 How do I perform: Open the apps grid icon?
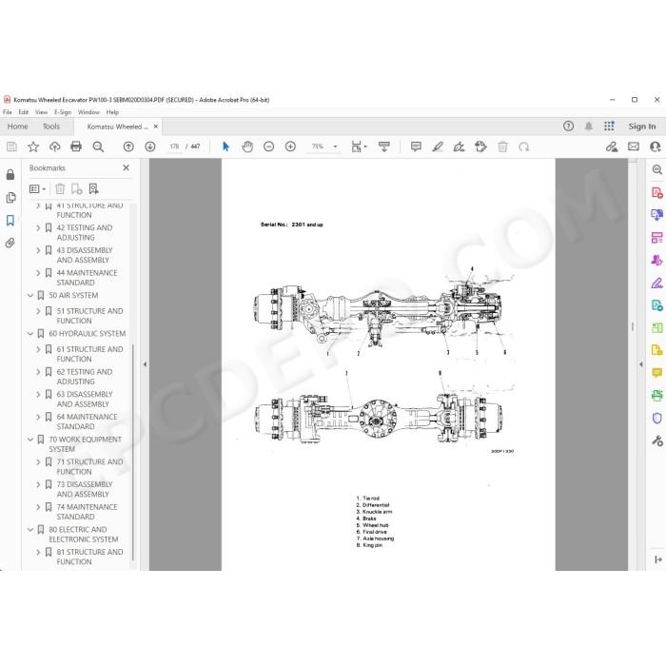tap(609, 126)
